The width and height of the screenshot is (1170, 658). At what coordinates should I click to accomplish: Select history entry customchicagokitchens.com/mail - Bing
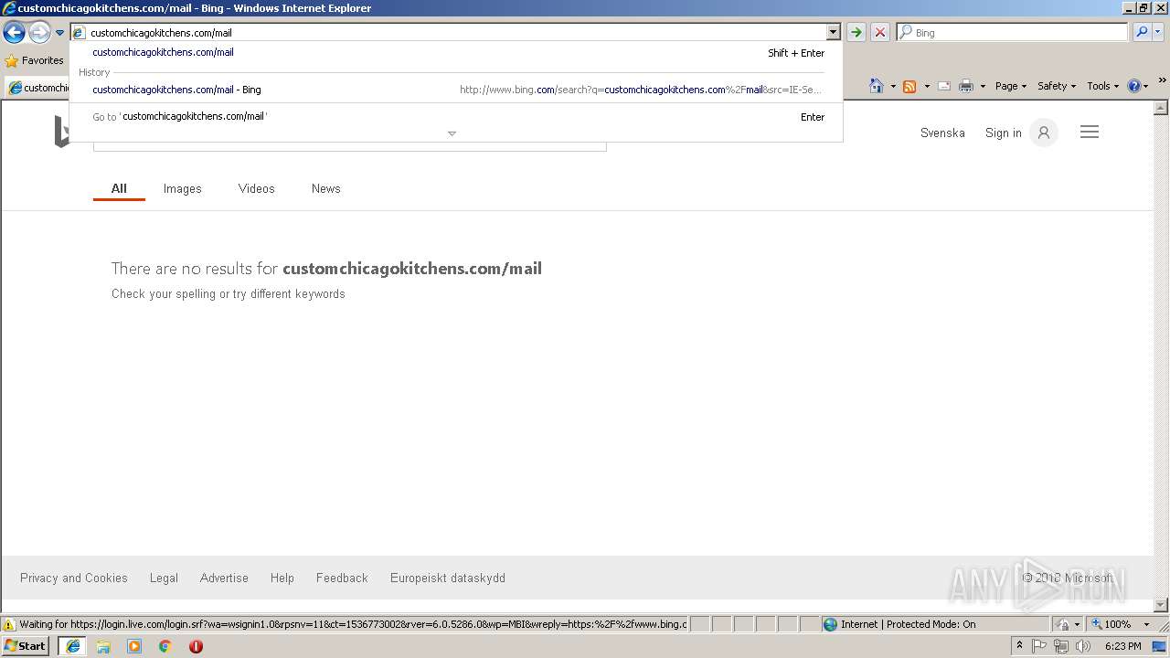(x=456, y=90)
